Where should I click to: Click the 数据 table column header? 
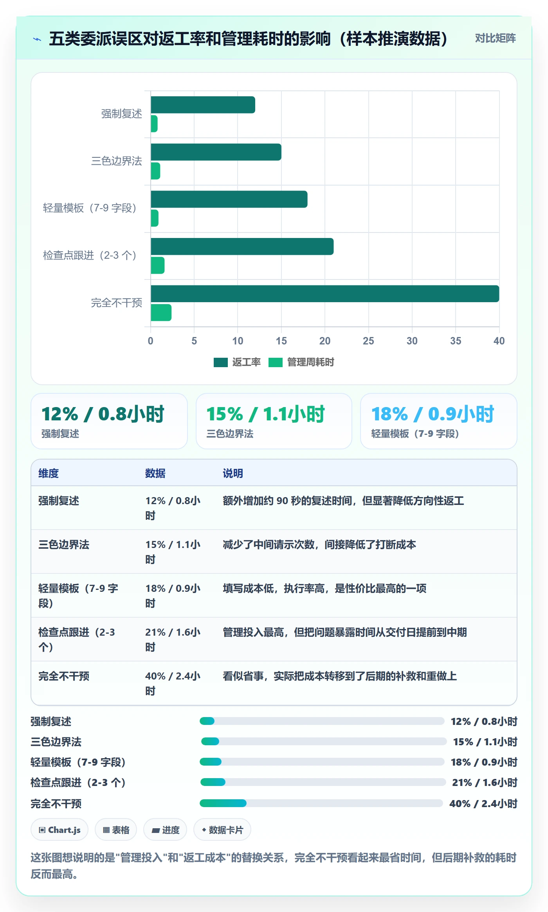tap(155, 473)
